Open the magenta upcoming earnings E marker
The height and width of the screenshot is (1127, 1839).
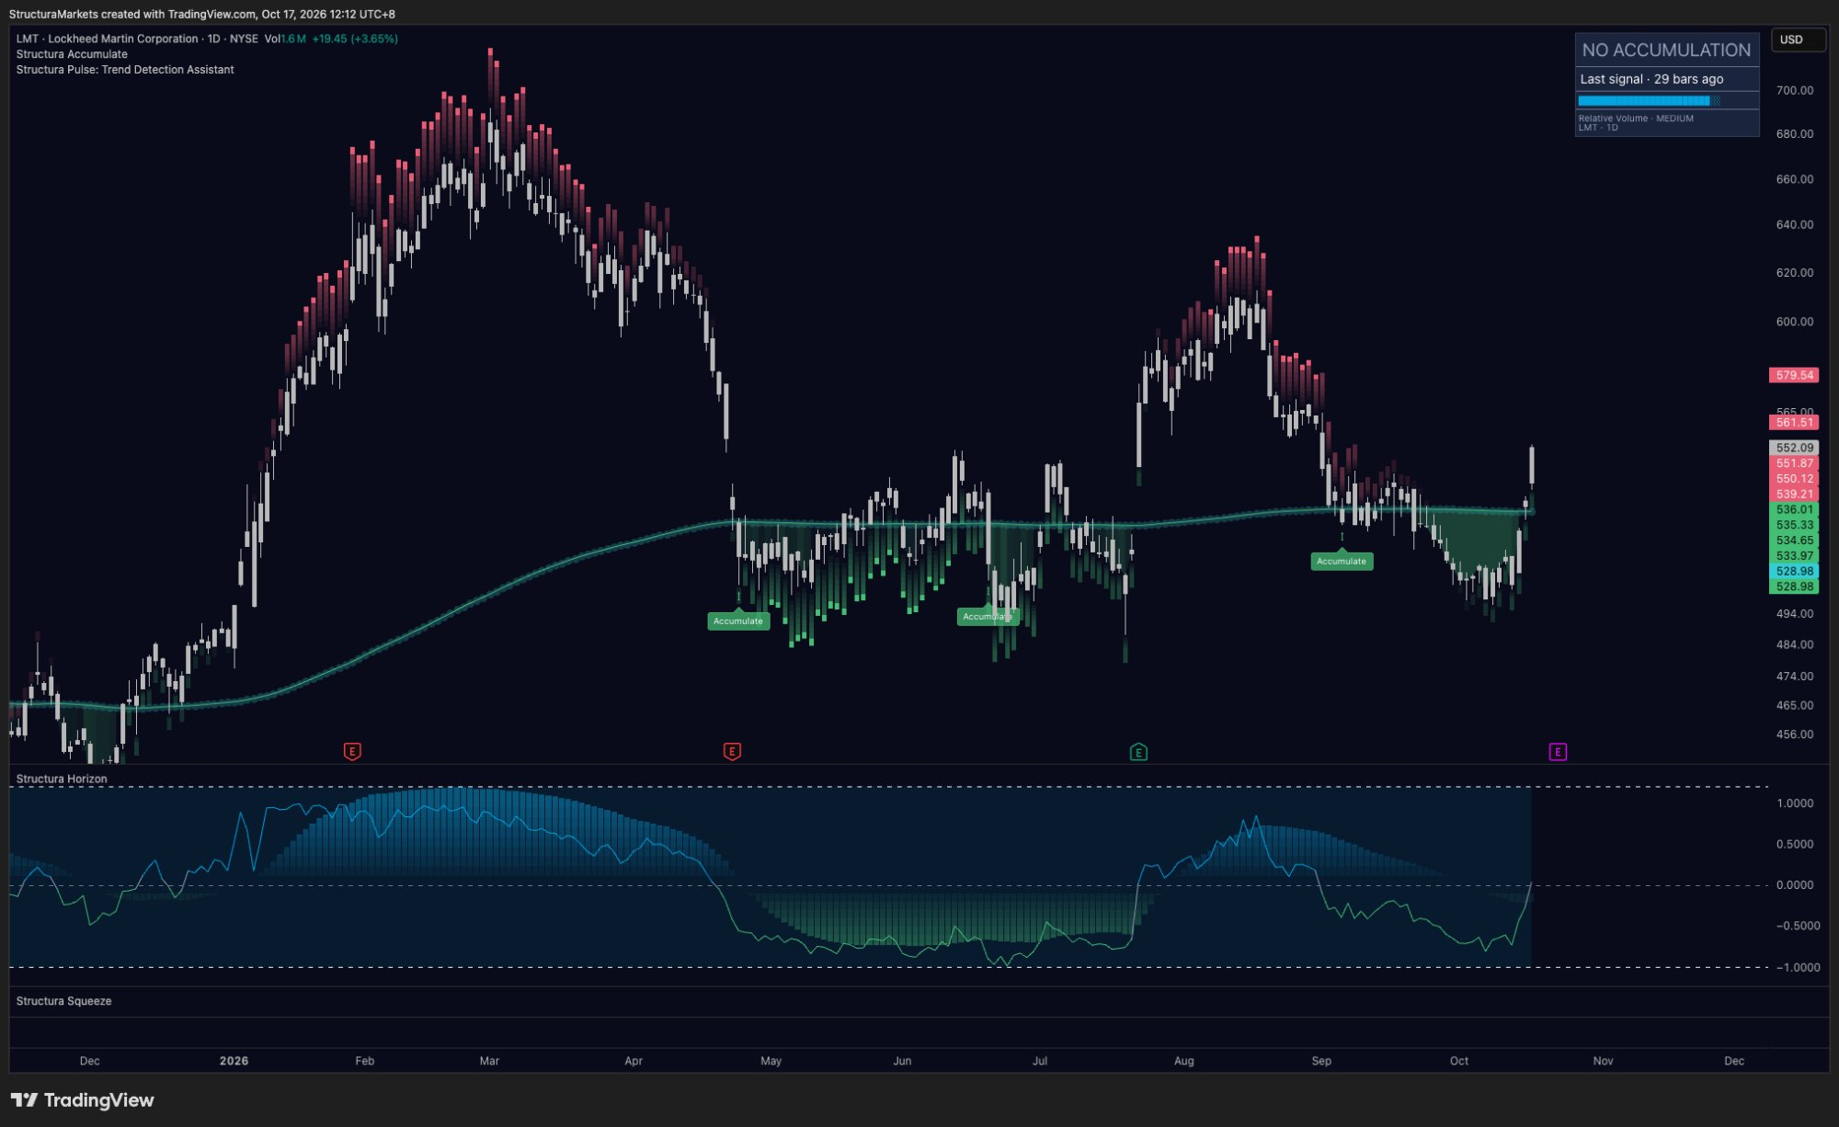pos(1558,752)
